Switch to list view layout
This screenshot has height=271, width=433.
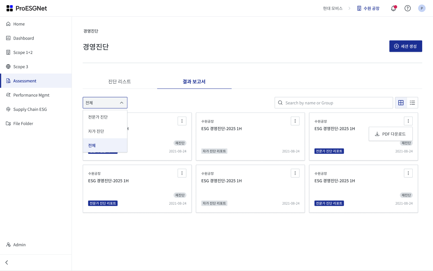coord(412,103)
